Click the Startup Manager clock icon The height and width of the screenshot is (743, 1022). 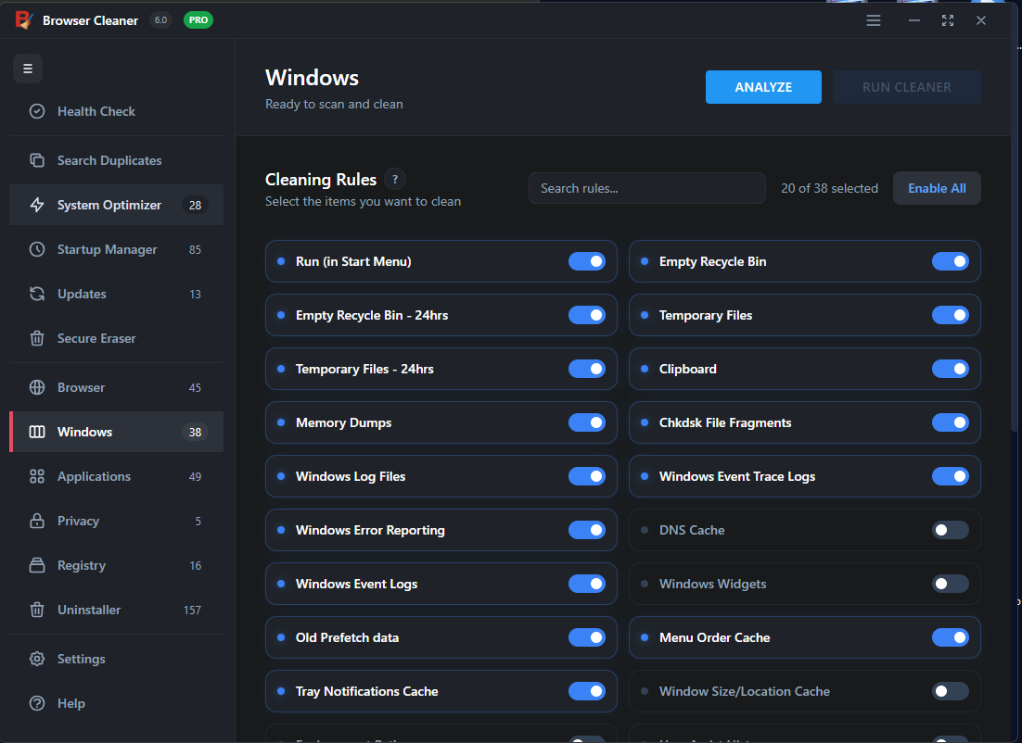37,249
